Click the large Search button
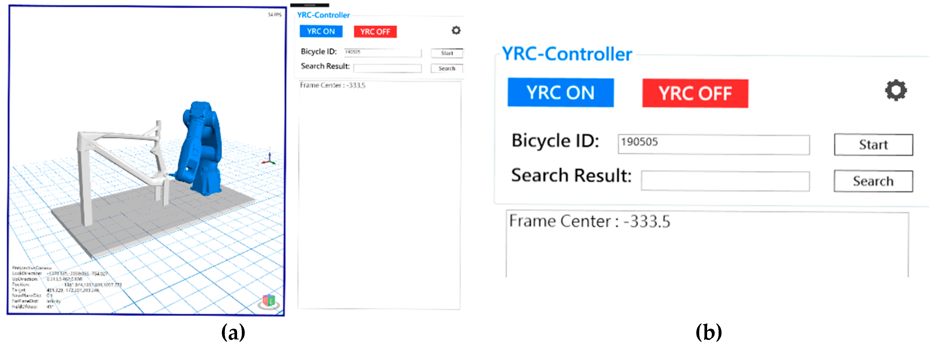The height and width of the screenshot is (347, 940). [x=873, y=181]
